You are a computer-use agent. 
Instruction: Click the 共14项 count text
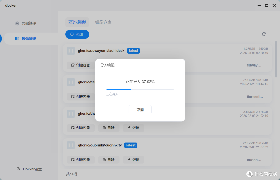[x=72, y=174]
